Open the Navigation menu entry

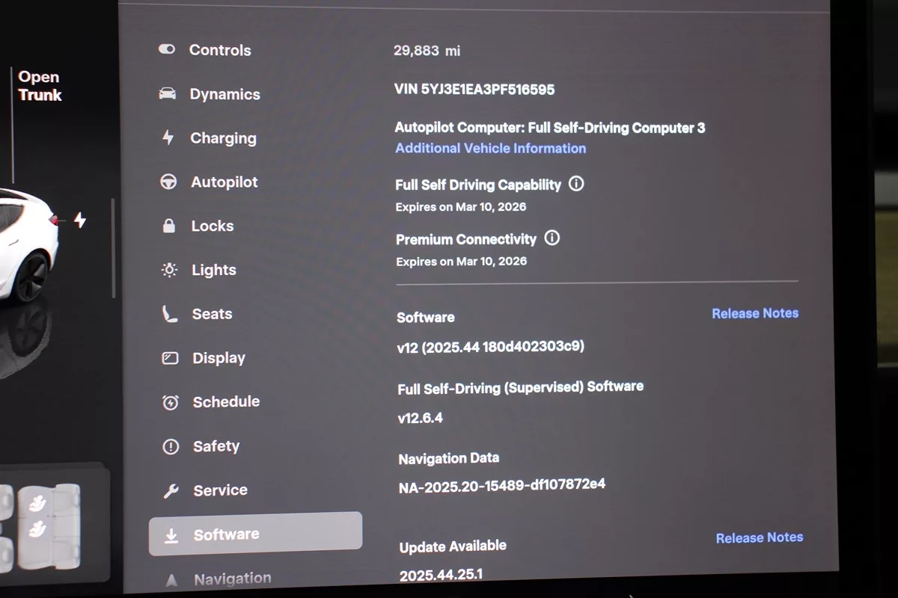click(232, 579)
